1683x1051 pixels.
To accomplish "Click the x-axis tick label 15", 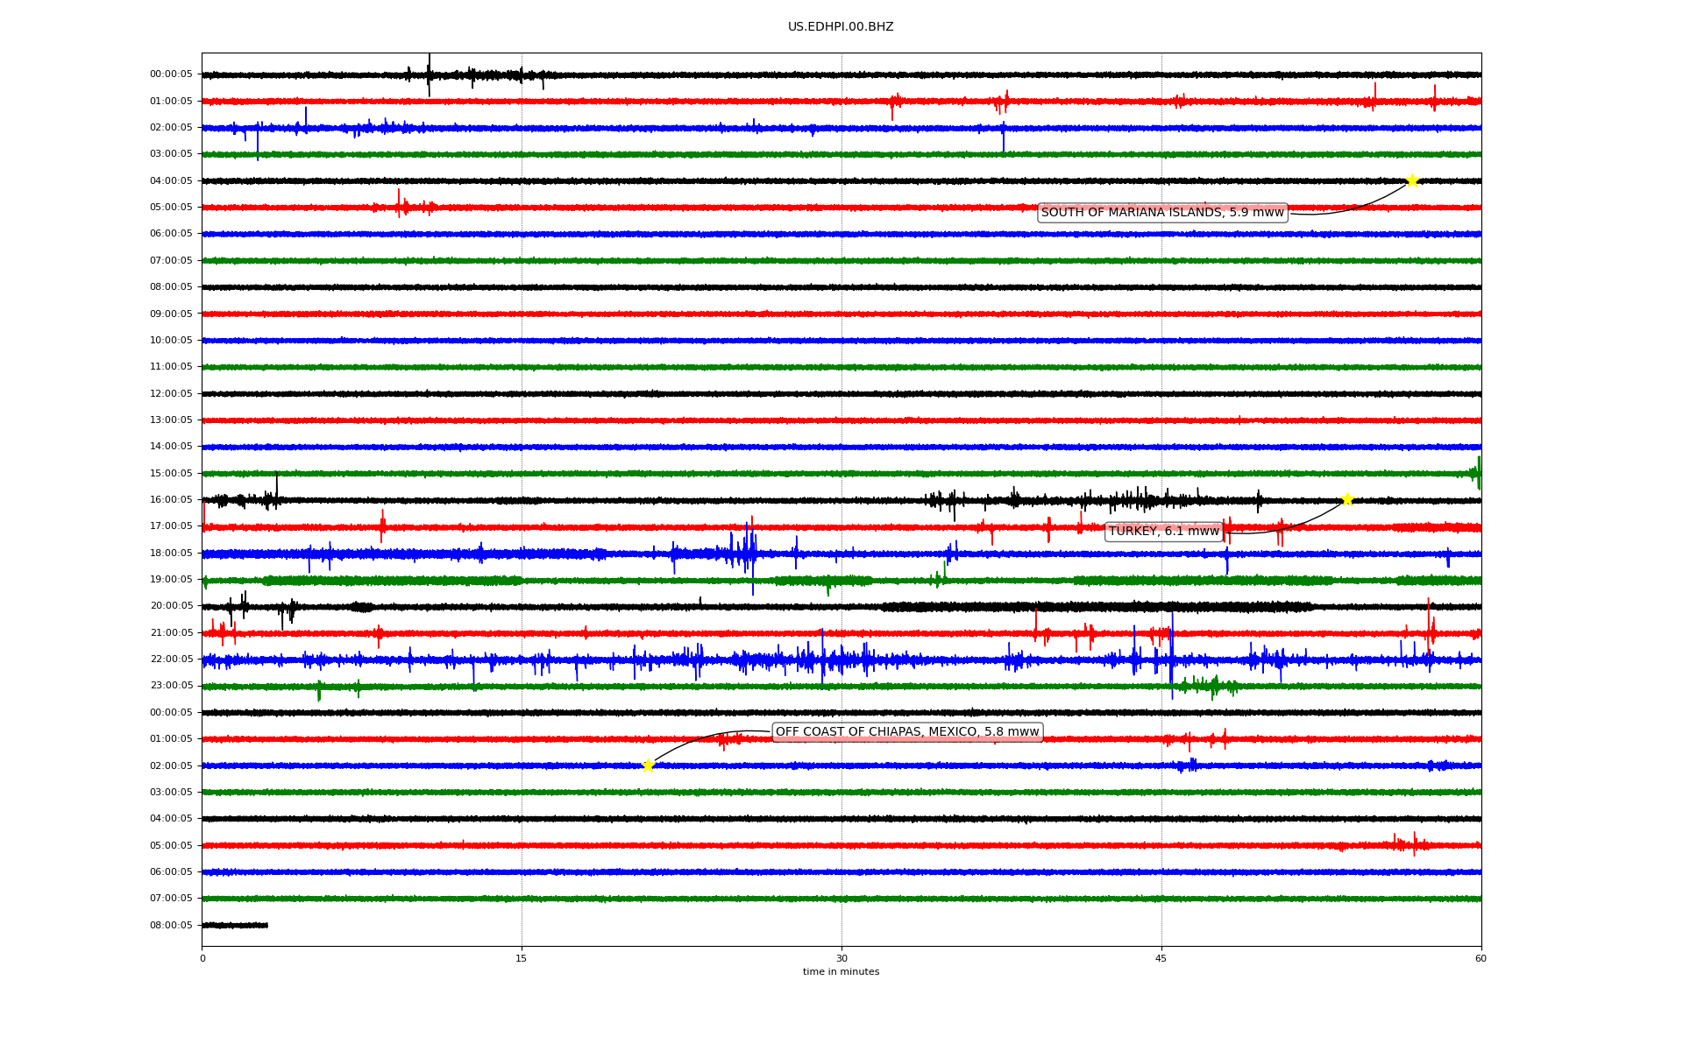I will 522,958.
